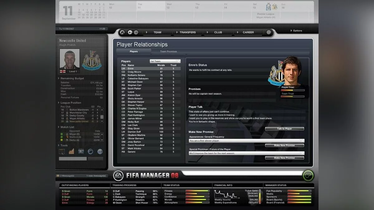Open the ring-shaped Tools icon
Screen dimensions: 374x210
pos(90,152)
